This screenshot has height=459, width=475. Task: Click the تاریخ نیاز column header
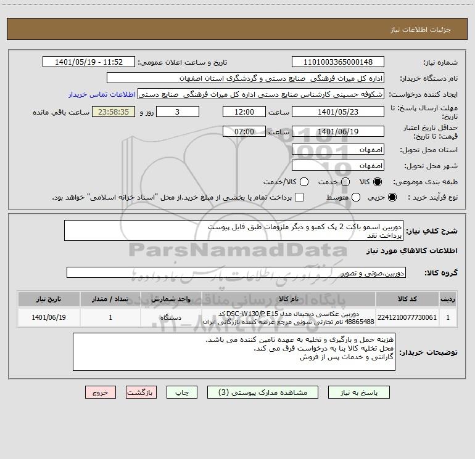[49, 299]
